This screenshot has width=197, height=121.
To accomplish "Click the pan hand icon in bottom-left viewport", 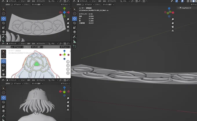I will click(68, 102).
